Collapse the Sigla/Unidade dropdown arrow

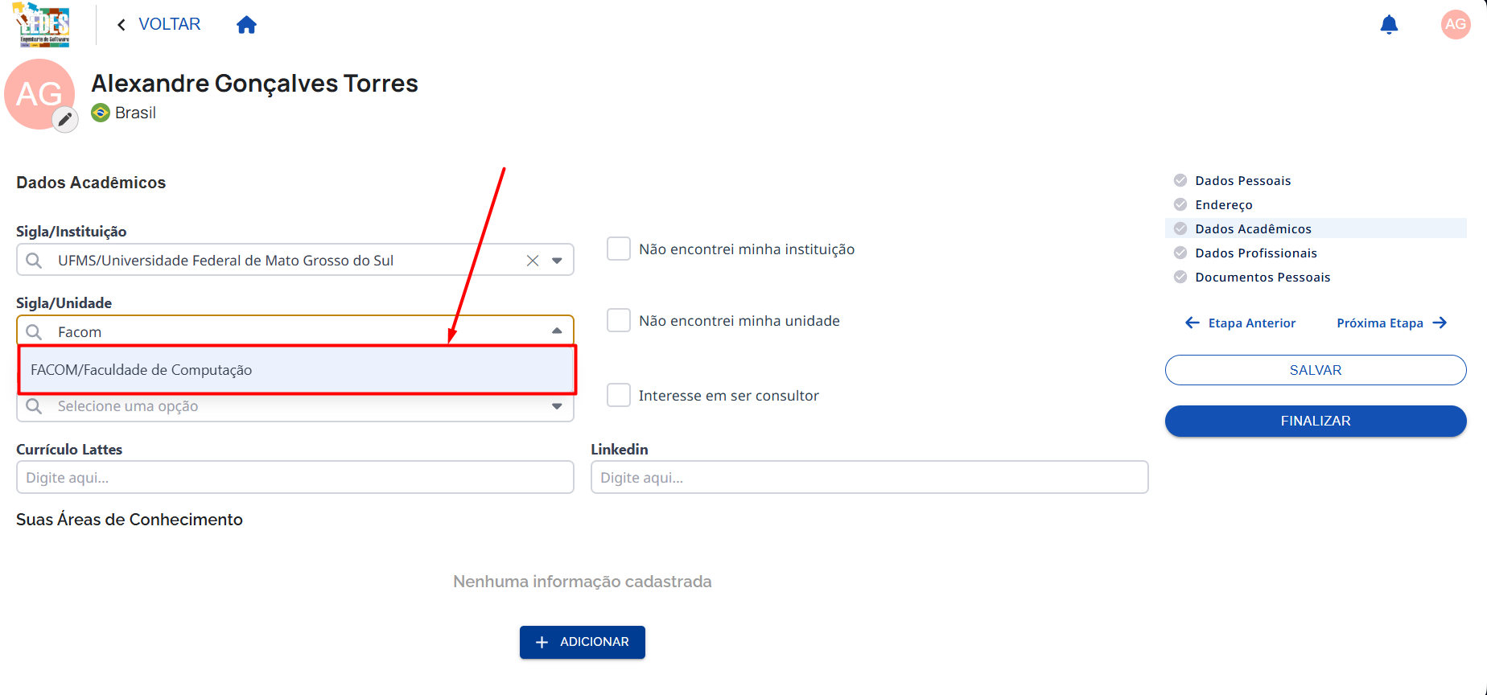coord(557,331)
